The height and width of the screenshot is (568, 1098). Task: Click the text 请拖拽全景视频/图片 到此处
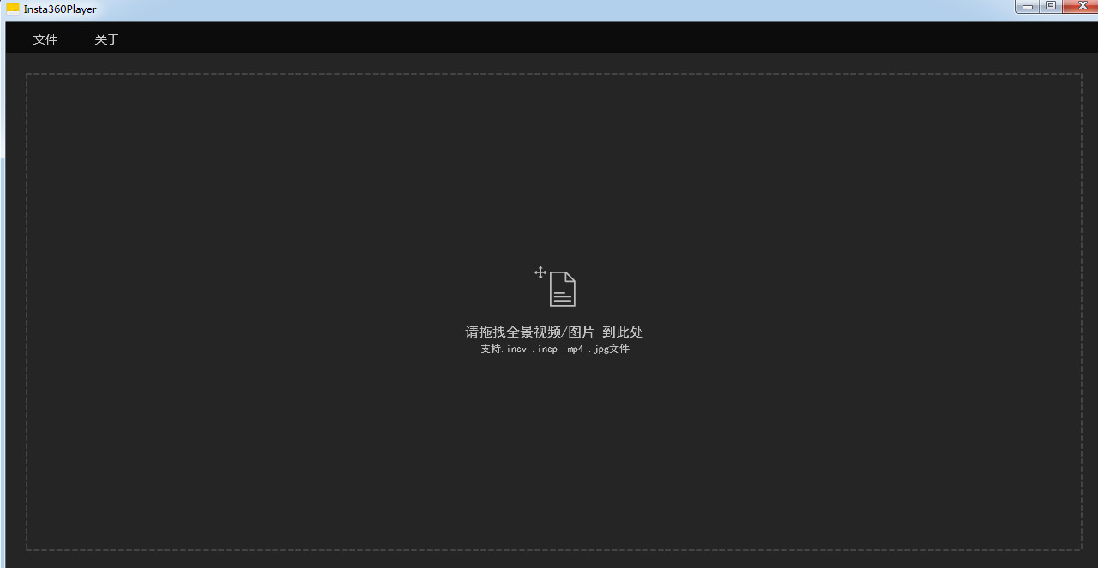(555, 332)
